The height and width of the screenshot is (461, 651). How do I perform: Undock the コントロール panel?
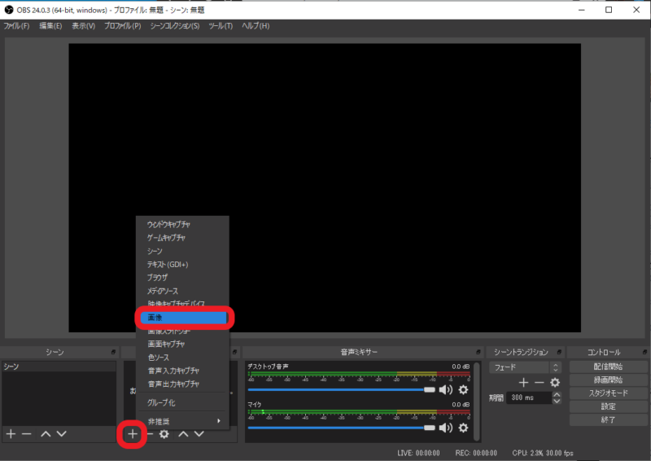(x=644, y=352)
